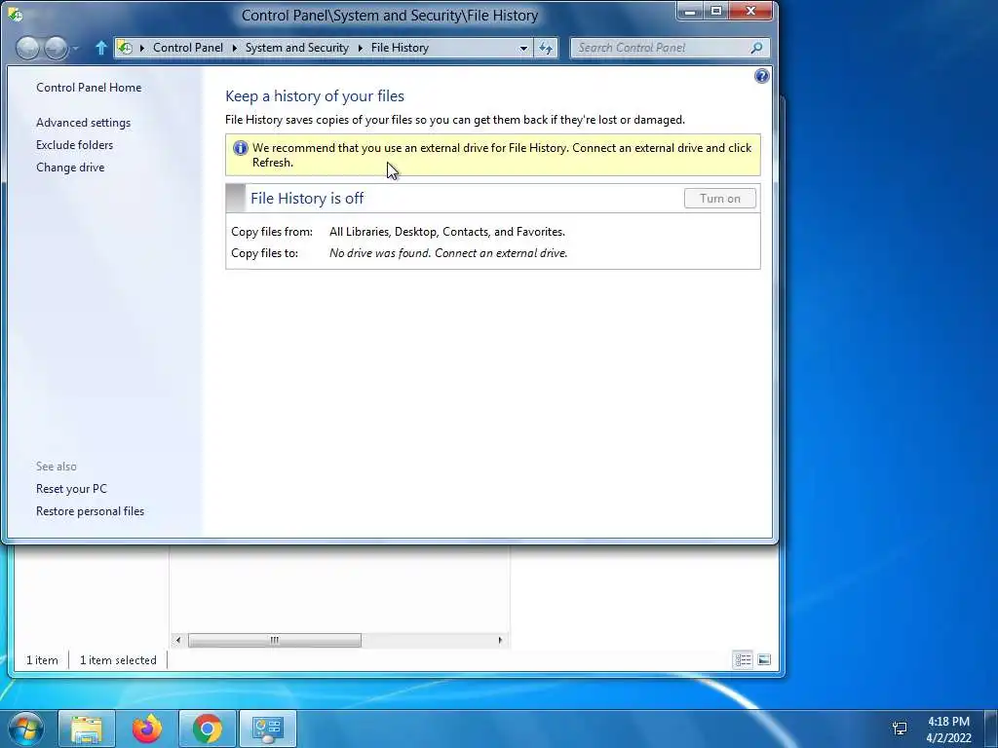Go up one level with blue arrow

click(x=100, y=48)
